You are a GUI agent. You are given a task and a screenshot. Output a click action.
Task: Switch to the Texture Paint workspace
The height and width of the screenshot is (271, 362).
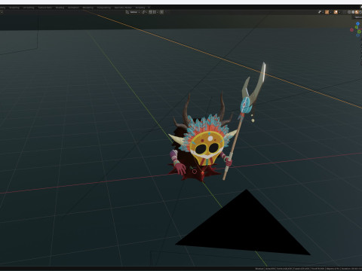[x=45, y=8]
